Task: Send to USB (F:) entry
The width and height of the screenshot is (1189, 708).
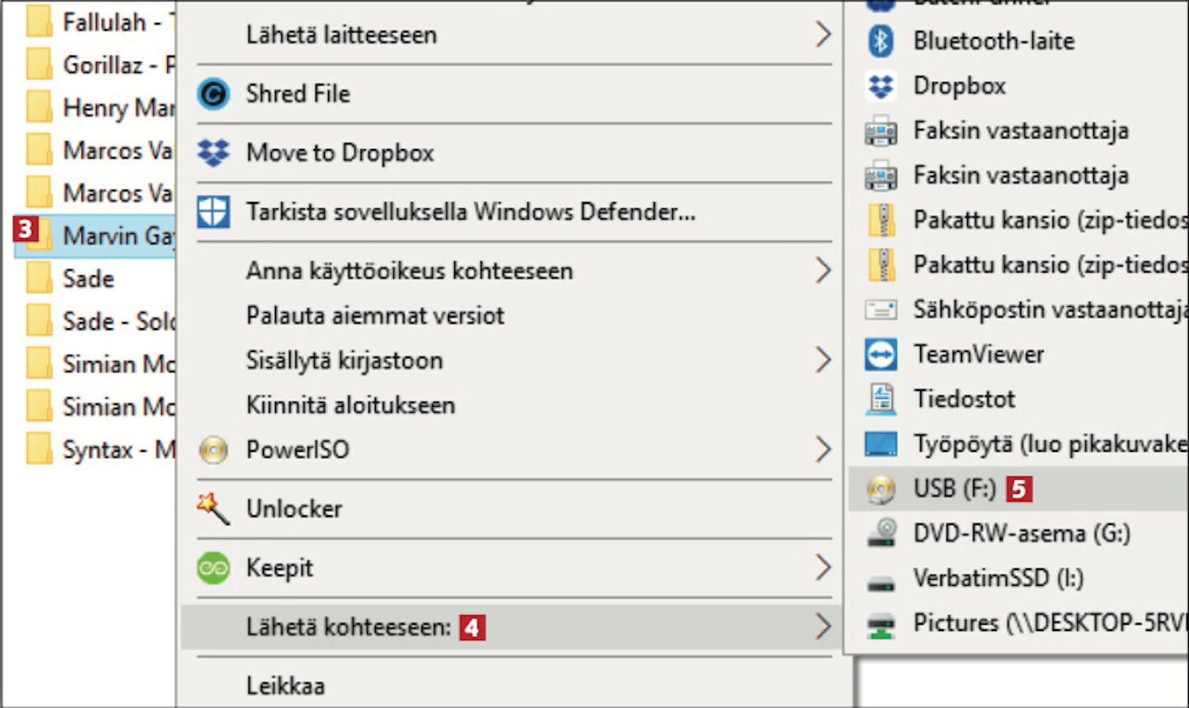Action: coord(1018,489)
